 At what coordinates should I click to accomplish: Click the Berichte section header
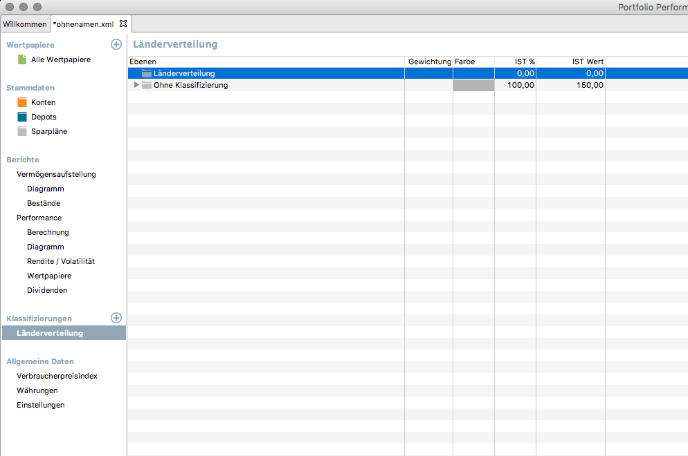pos(23,160)
